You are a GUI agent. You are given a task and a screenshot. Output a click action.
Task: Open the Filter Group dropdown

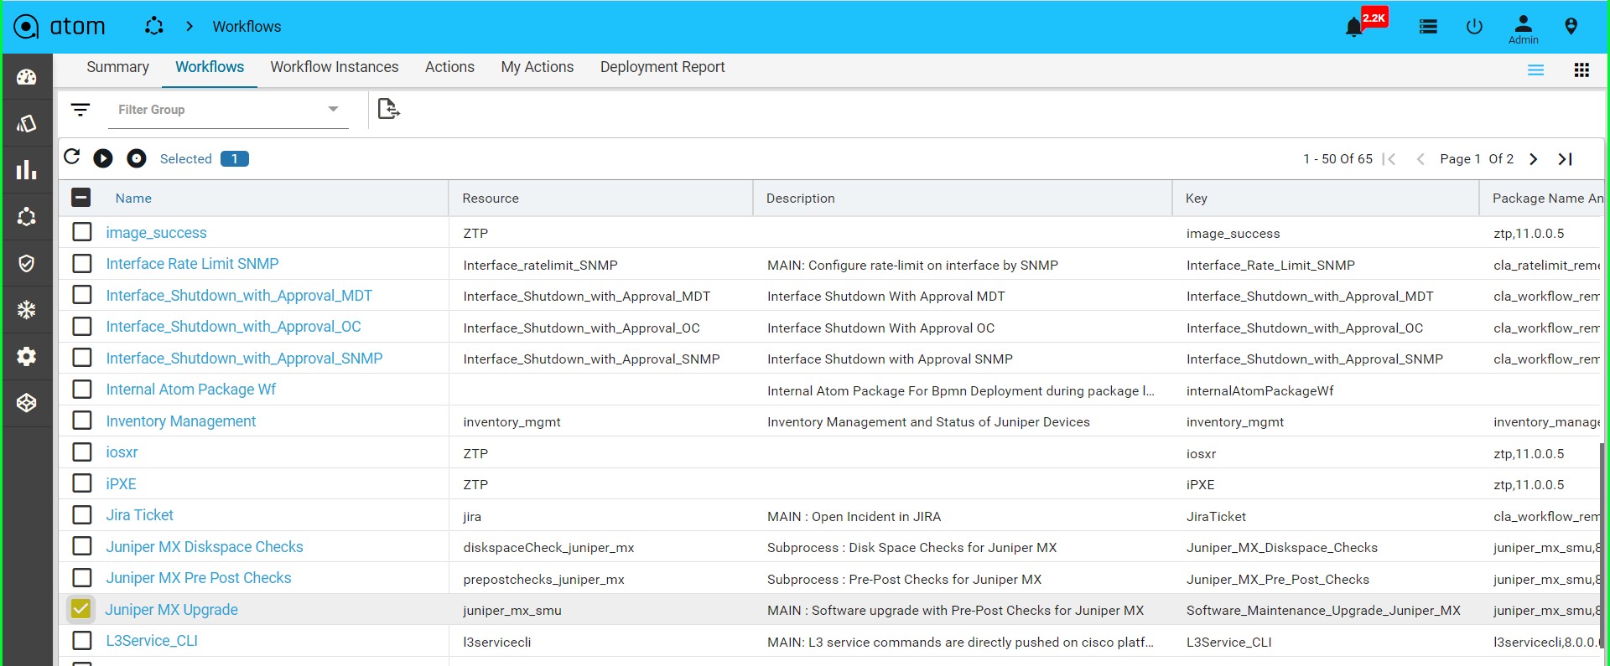(228, 110)
